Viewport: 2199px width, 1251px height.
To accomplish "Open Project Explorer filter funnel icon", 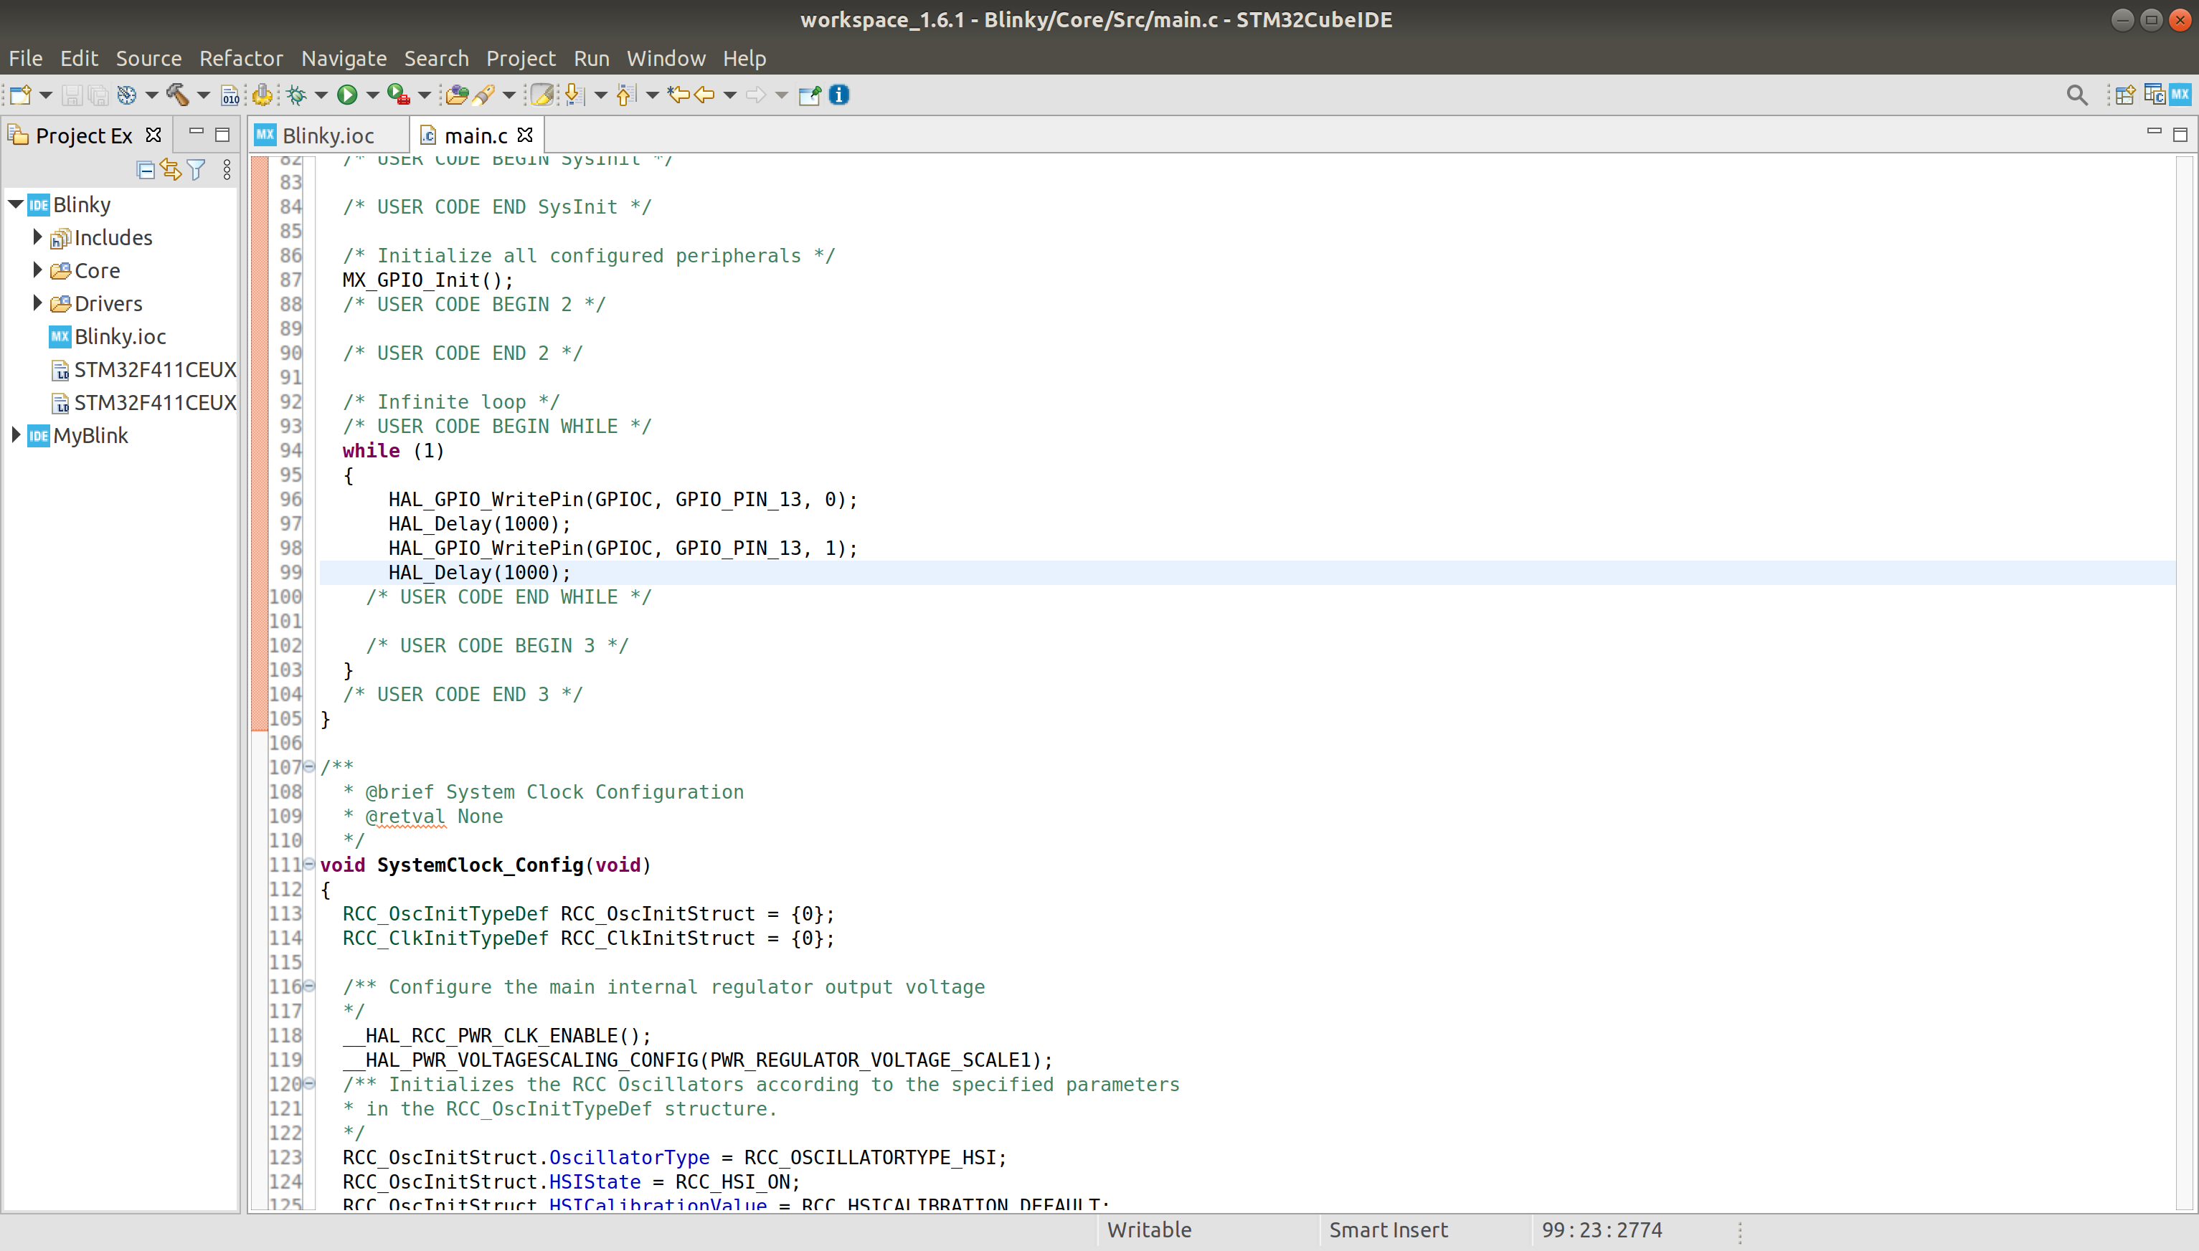I will click(x=197, y=170).
